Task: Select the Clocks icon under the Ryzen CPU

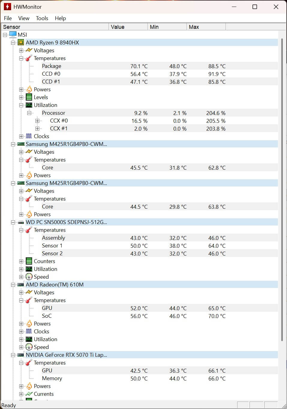Action: (29, 136)
